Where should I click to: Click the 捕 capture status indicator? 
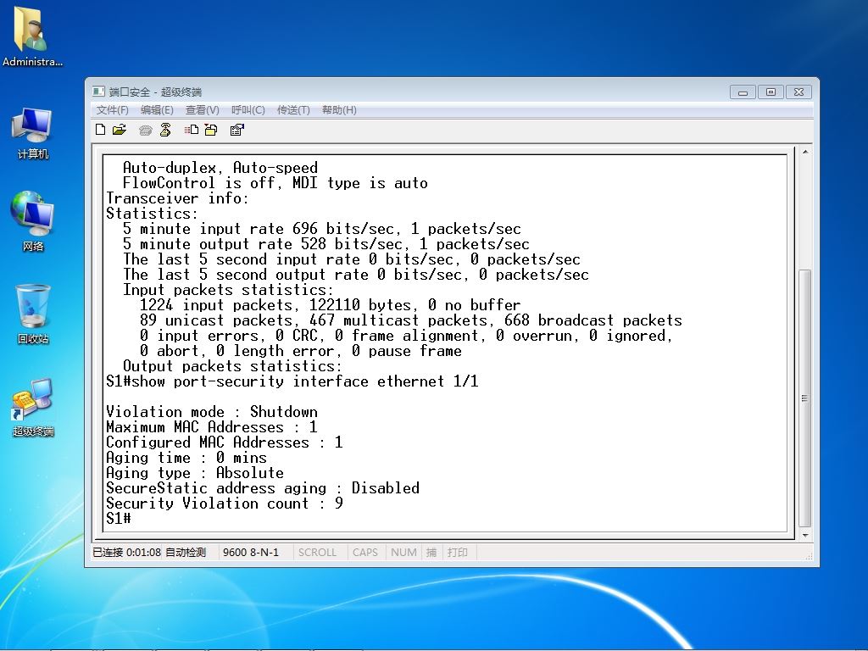[431, 552]
